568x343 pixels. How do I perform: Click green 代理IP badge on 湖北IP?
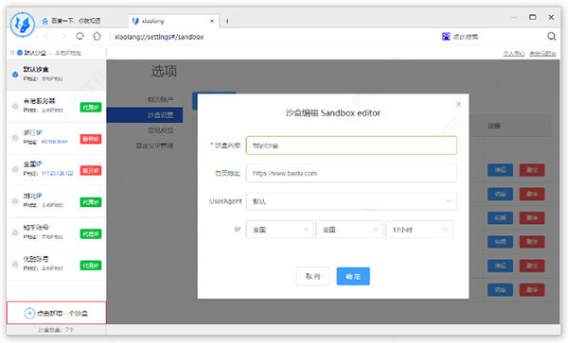click(x=91, y=202)
